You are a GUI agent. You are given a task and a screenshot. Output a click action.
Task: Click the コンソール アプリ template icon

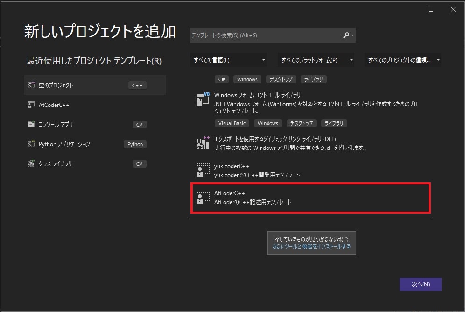point(31,124)
